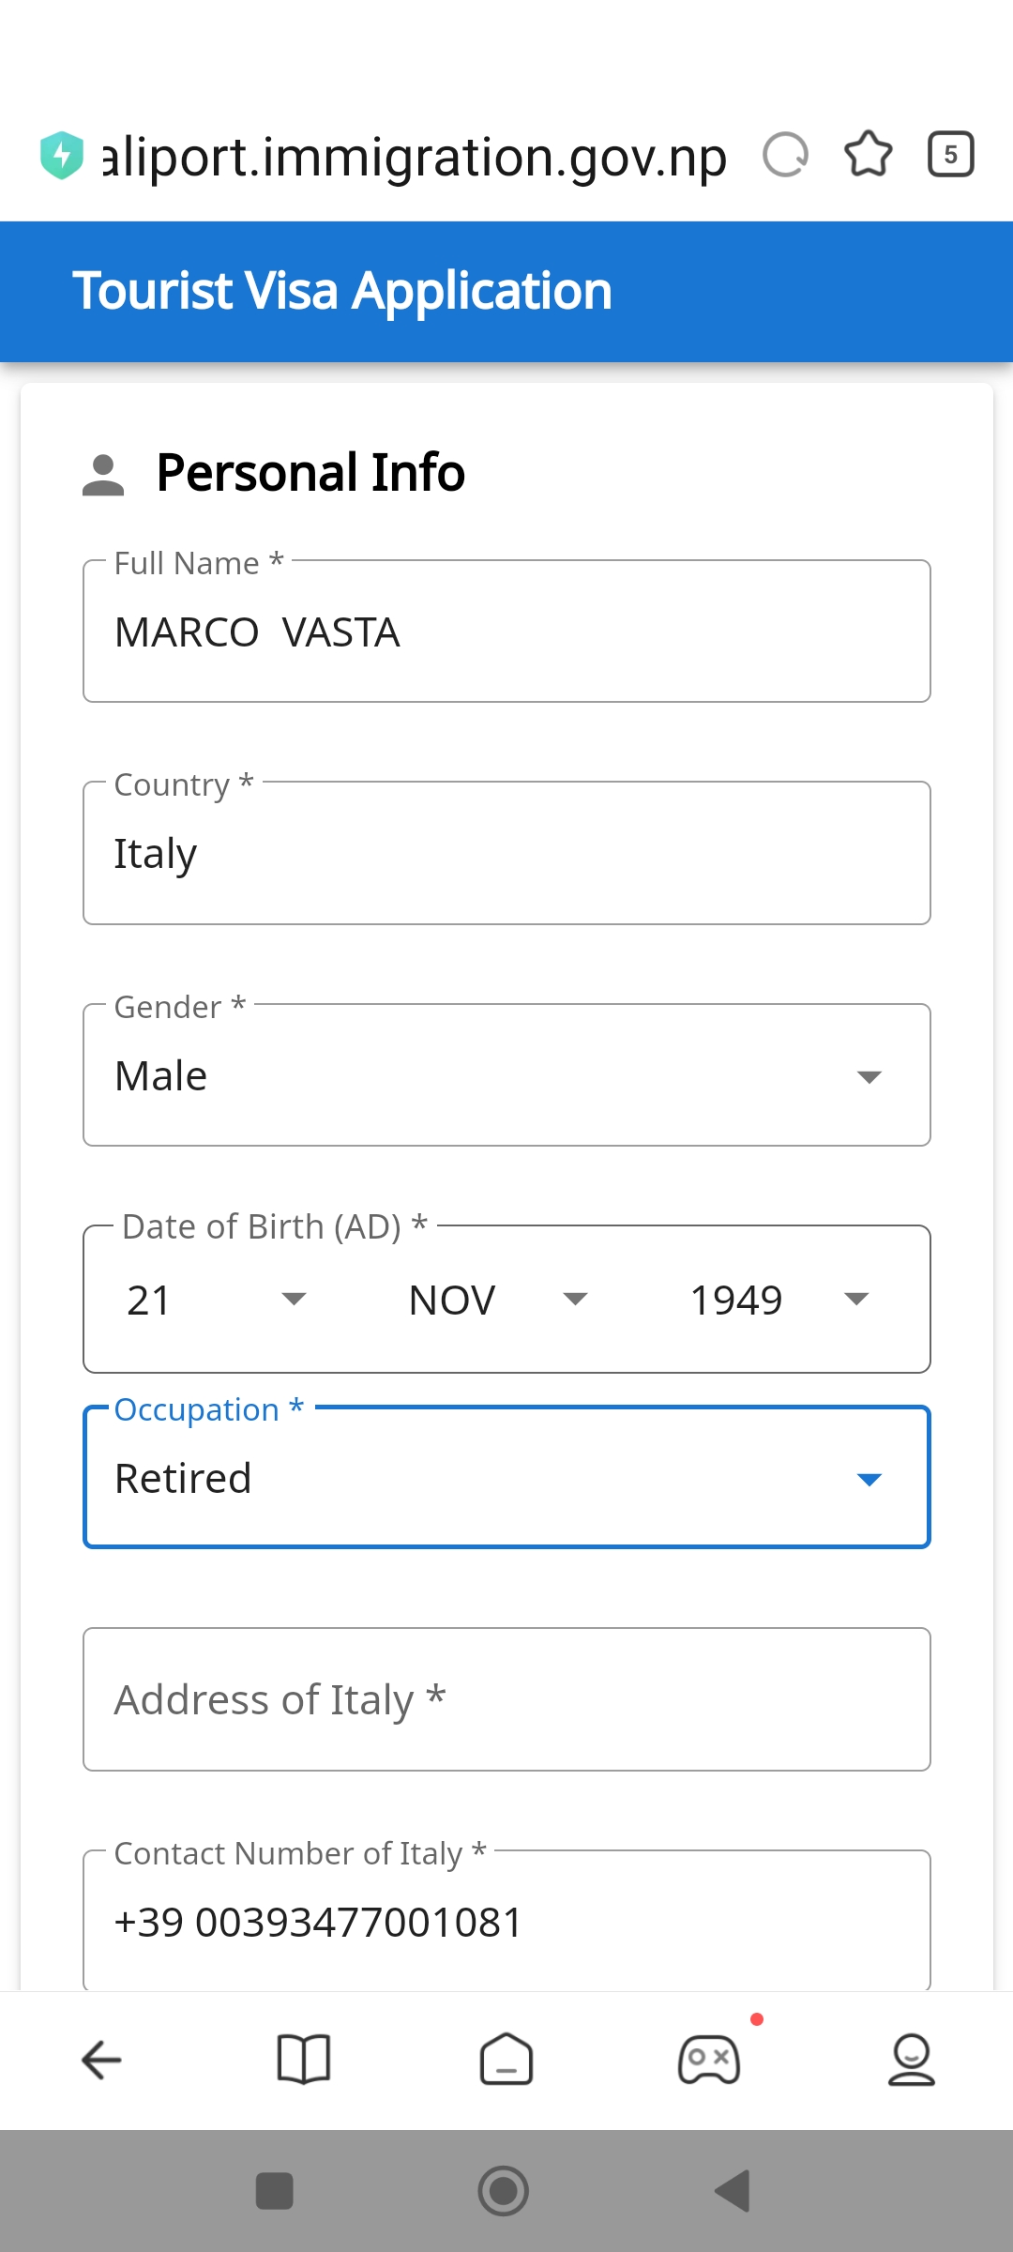
Task: Tap the green shield security icon
Action: click(62, 156)
